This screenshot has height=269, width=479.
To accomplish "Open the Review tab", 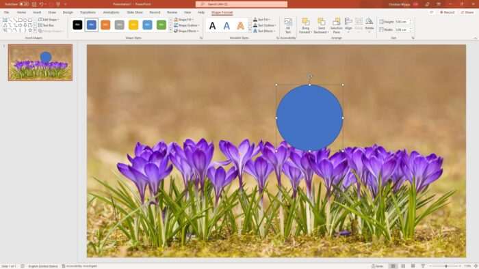I will click(172, 12).
